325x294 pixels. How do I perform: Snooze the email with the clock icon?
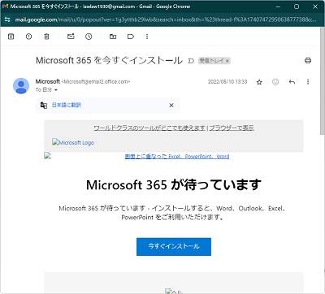click(x=89, y=37)
